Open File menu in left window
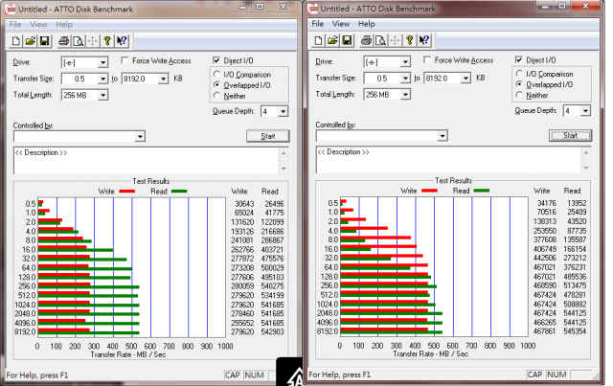 [x=15, y=24]
